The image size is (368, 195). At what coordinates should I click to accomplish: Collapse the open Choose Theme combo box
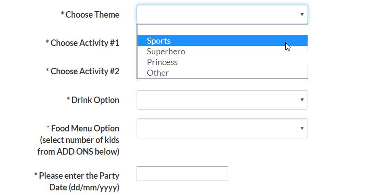[x=222, y=14]
